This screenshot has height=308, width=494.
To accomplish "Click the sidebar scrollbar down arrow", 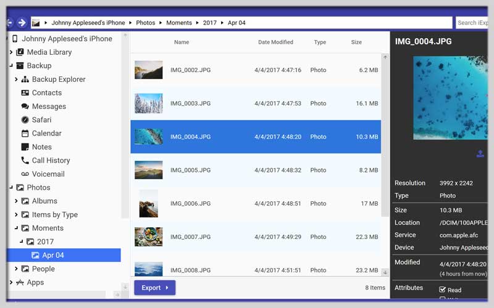I will pyautogui.click(x=125, y=286).
